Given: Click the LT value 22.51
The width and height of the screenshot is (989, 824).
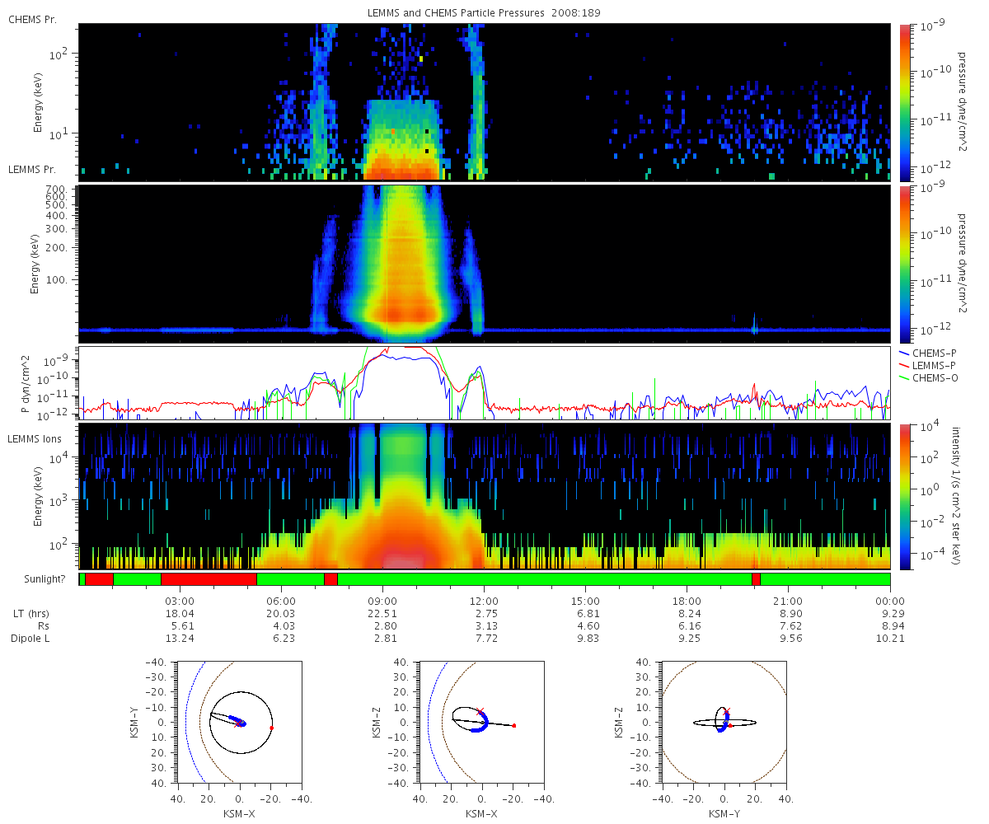Looking at the screenshot, I should (x=383, y=614).
